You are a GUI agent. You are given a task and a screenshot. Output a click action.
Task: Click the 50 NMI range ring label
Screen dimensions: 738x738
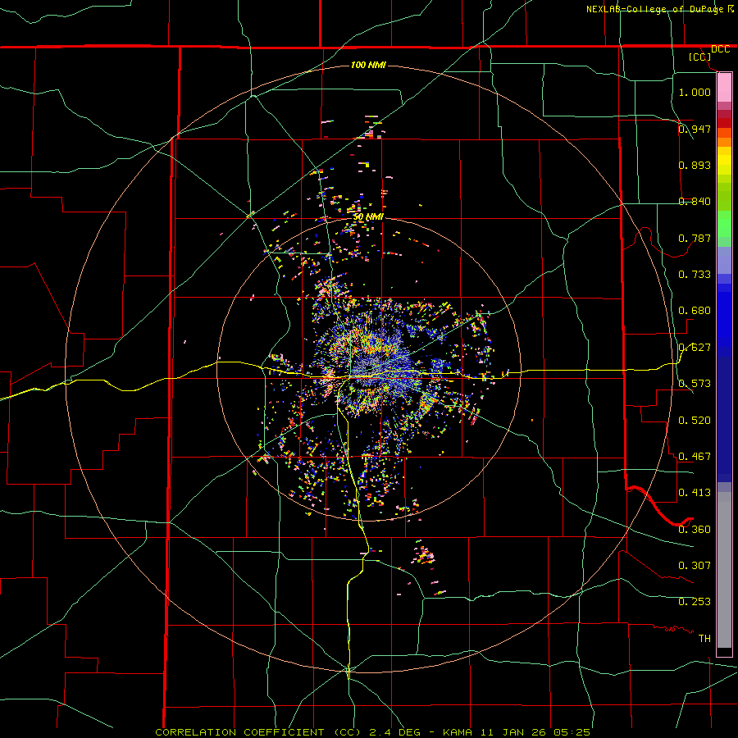[368, 217]
